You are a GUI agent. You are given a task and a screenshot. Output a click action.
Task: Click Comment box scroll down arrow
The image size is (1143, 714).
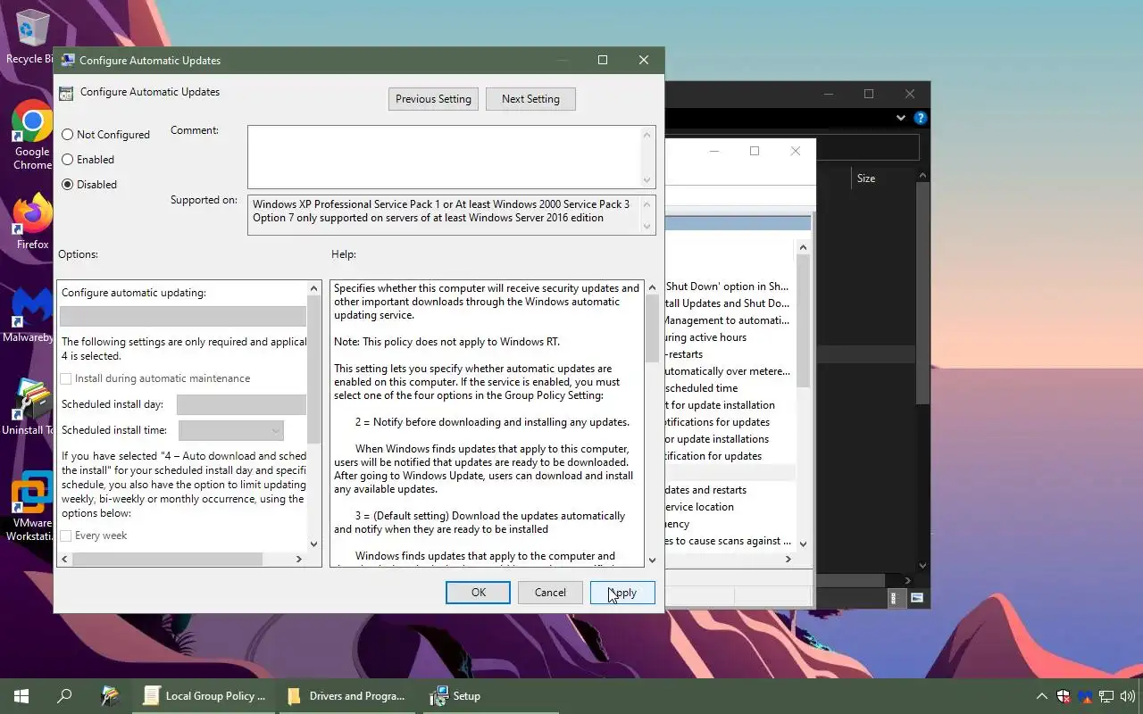647,179
